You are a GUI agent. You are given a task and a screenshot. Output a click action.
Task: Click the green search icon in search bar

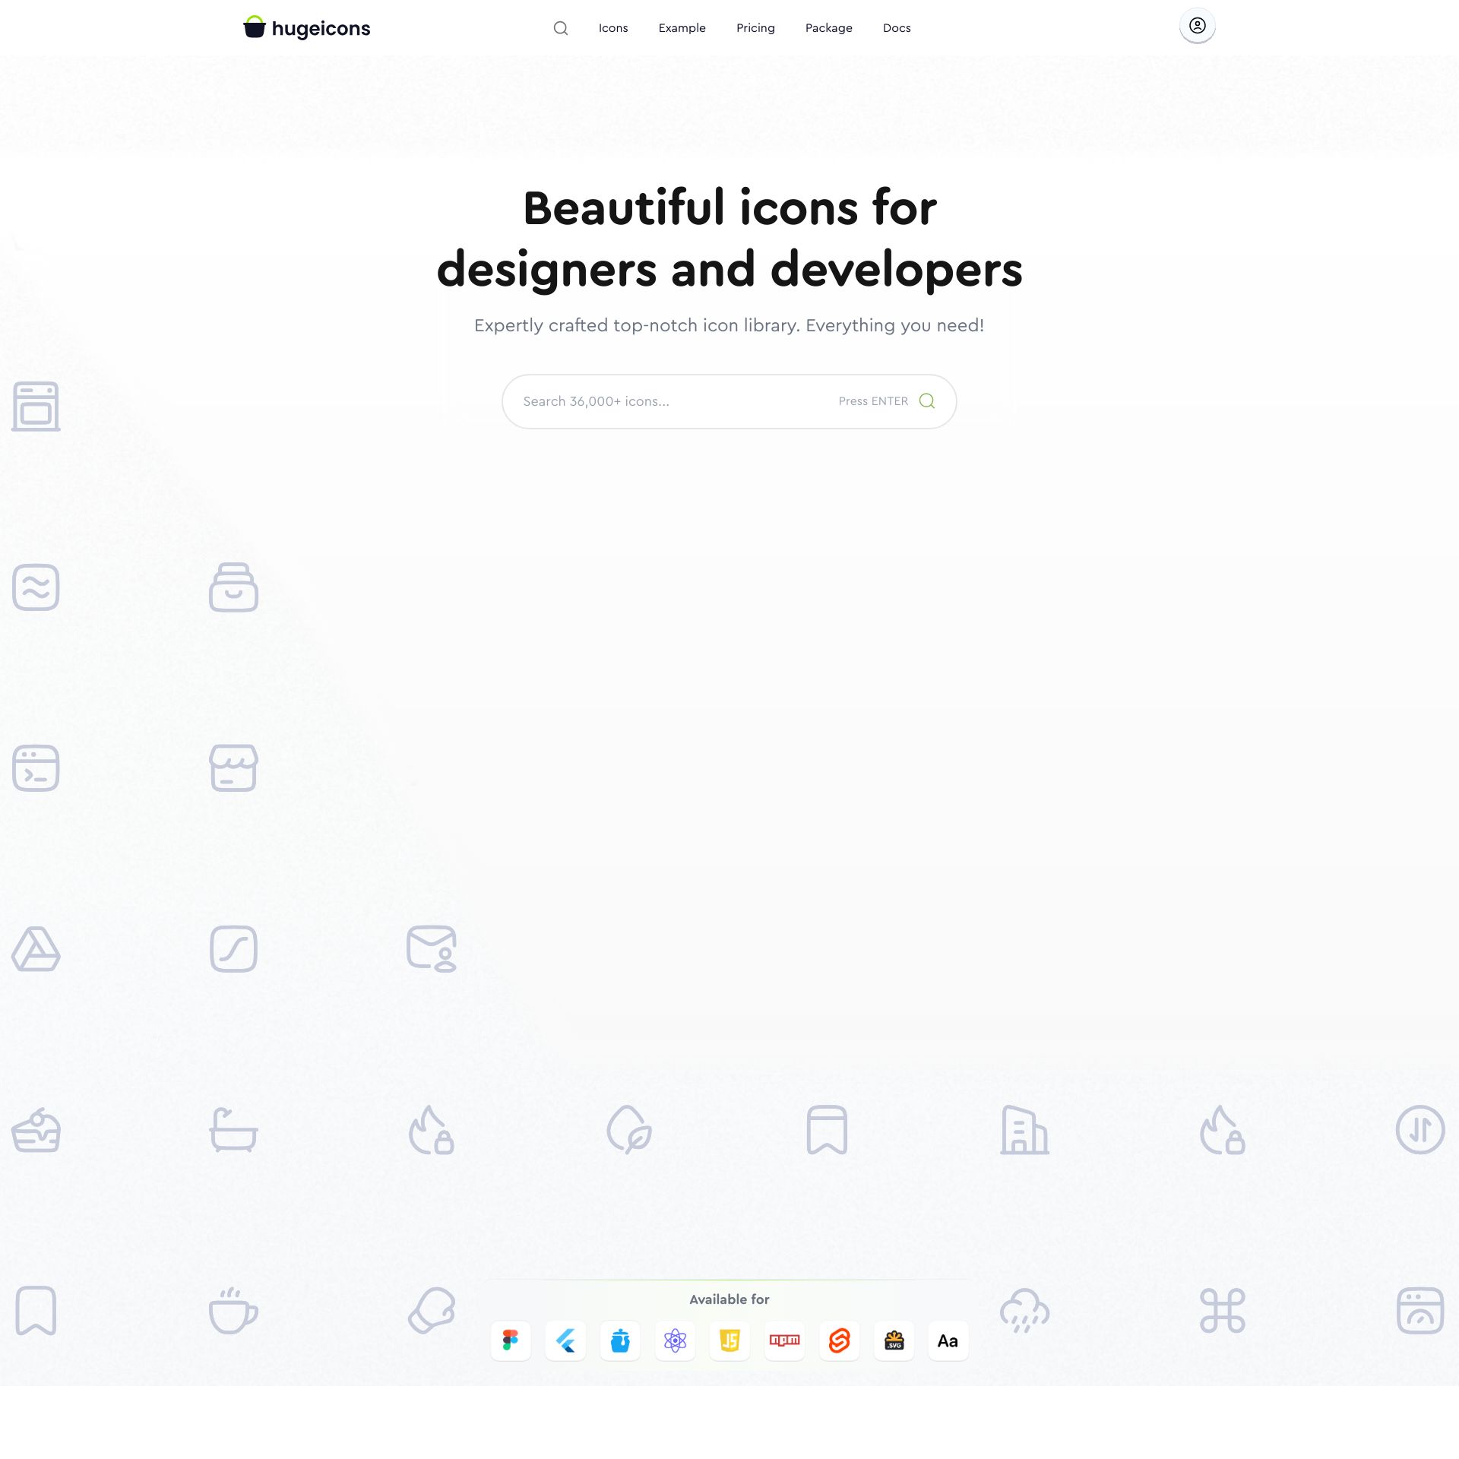[x=926, y=400]
